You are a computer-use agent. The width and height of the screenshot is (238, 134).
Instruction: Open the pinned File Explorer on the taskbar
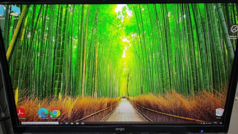72,123
